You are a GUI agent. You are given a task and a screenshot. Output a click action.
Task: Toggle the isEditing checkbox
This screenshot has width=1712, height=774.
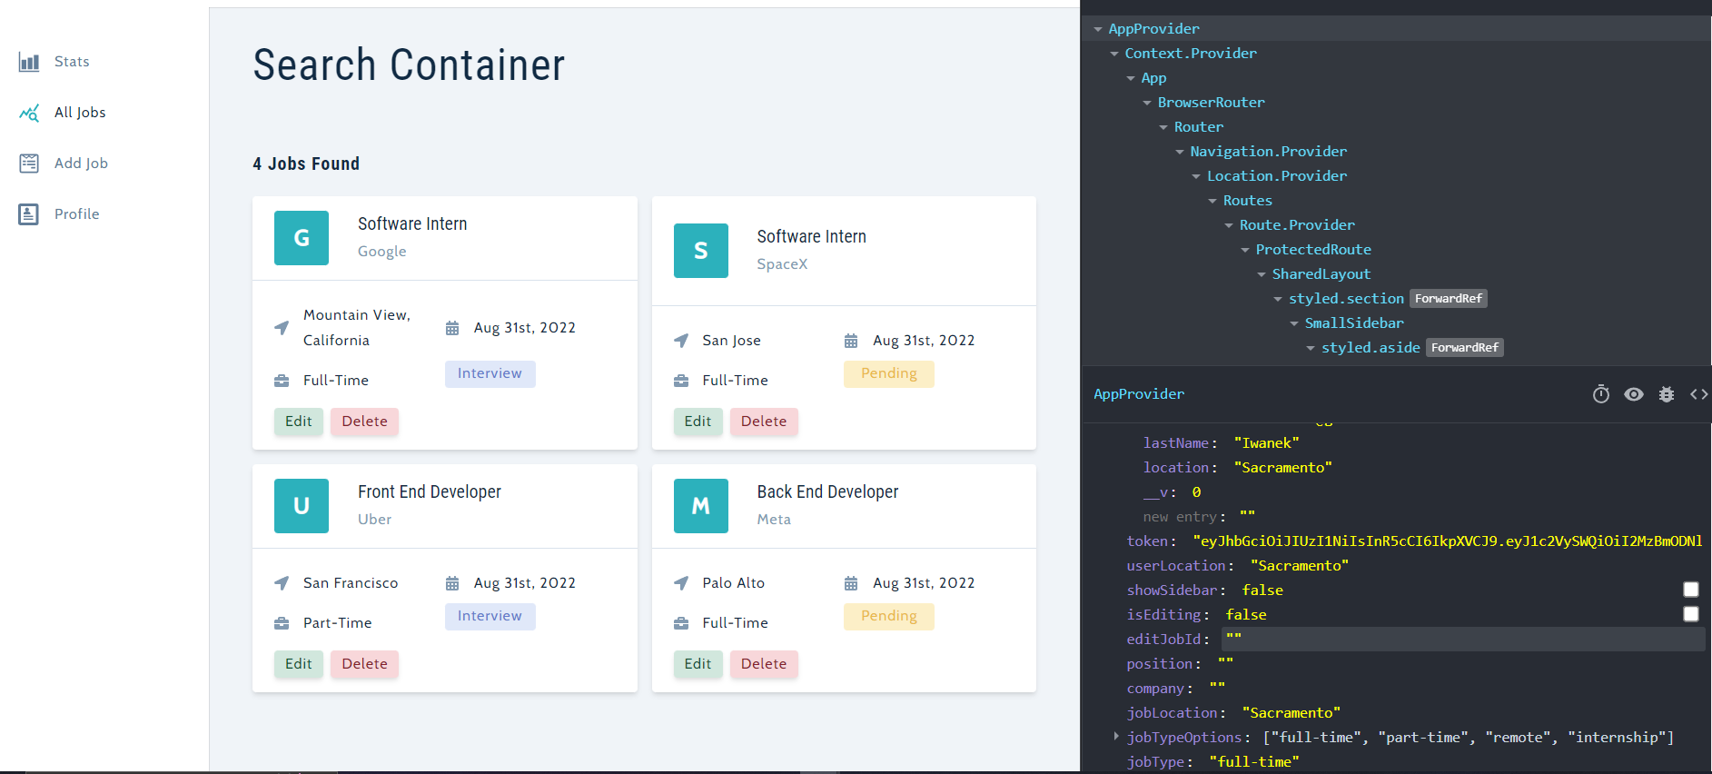pyautogui.click(x=1691, y=614)
